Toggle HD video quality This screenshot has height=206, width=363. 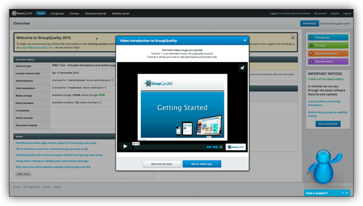click(x=215, y=147)
